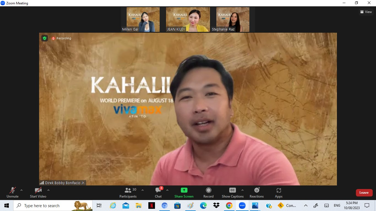Launch Internet Explorer from taskbar
376x211 pixels.
pyautogui.click(x=113, y=206)
